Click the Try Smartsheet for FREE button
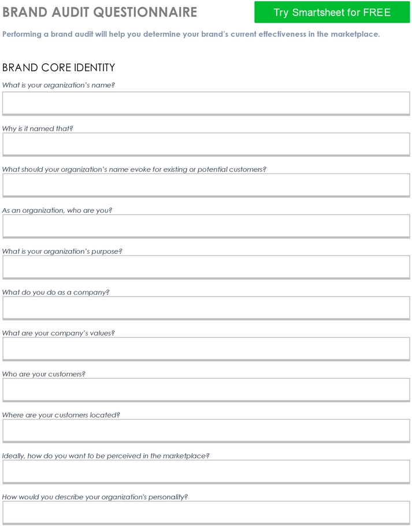The height and width of the screenshot is (526, 412). coord(332,12)
